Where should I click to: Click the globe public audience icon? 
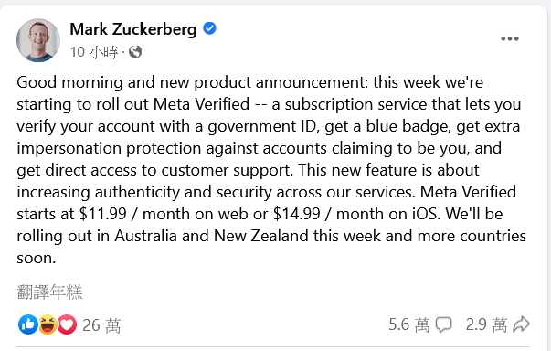click(x=135, y=52)
